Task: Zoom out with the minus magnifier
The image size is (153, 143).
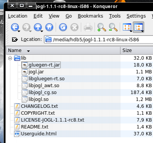Action: point(113,27)
